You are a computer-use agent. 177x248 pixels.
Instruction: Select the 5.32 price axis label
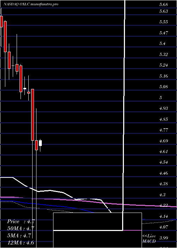coord(164,55)
